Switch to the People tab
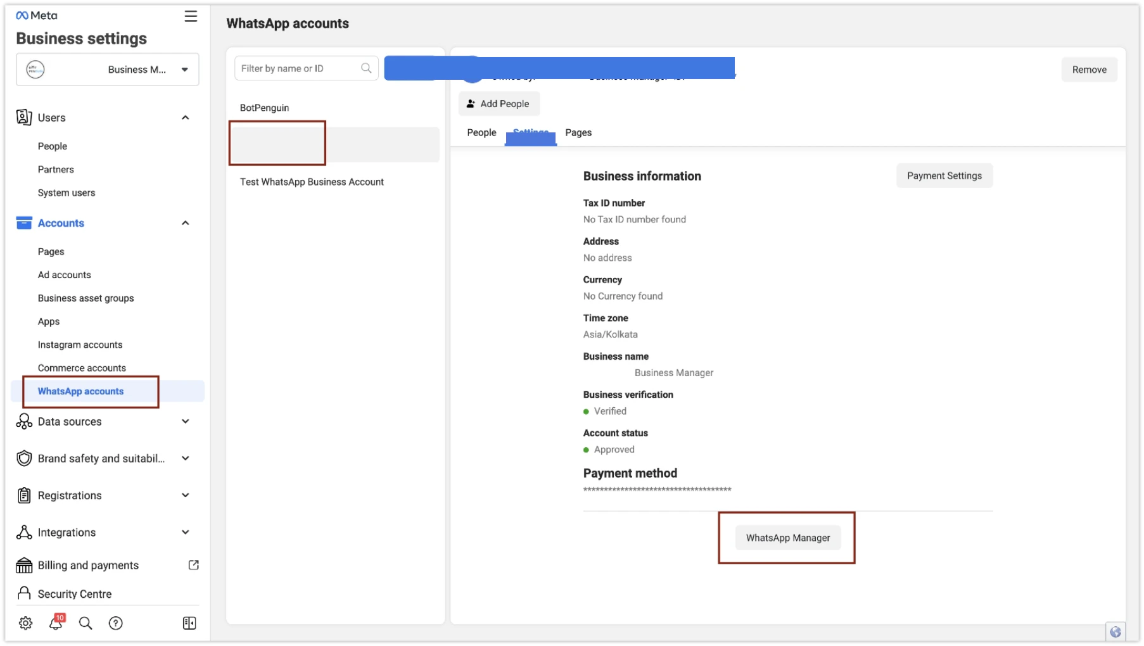 point(481,132)
